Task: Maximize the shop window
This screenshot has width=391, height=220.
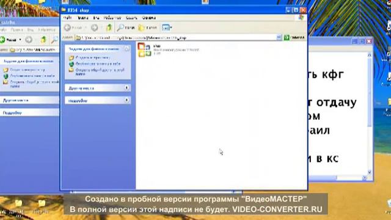Action: (296, 10)
